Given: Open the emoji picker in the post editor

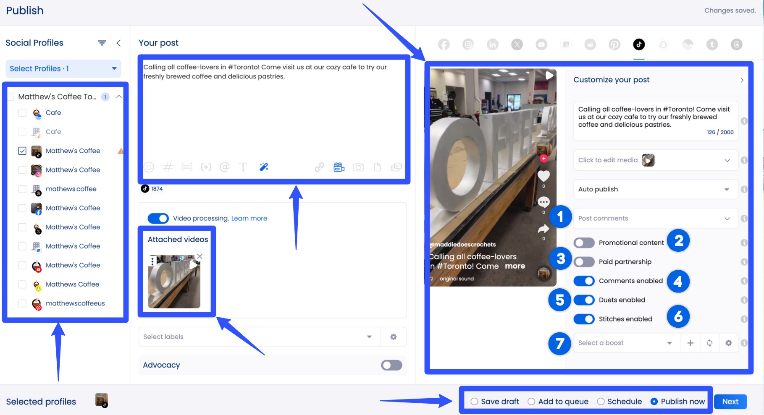Looking at the screenshot, I should point(149,167).
